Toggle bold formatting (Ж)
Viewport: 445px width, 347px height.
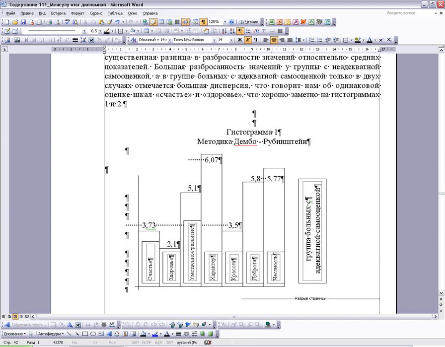click(239, 40)
